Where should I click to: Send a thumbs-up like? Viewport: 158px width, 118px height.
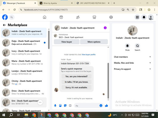point(106,105)
